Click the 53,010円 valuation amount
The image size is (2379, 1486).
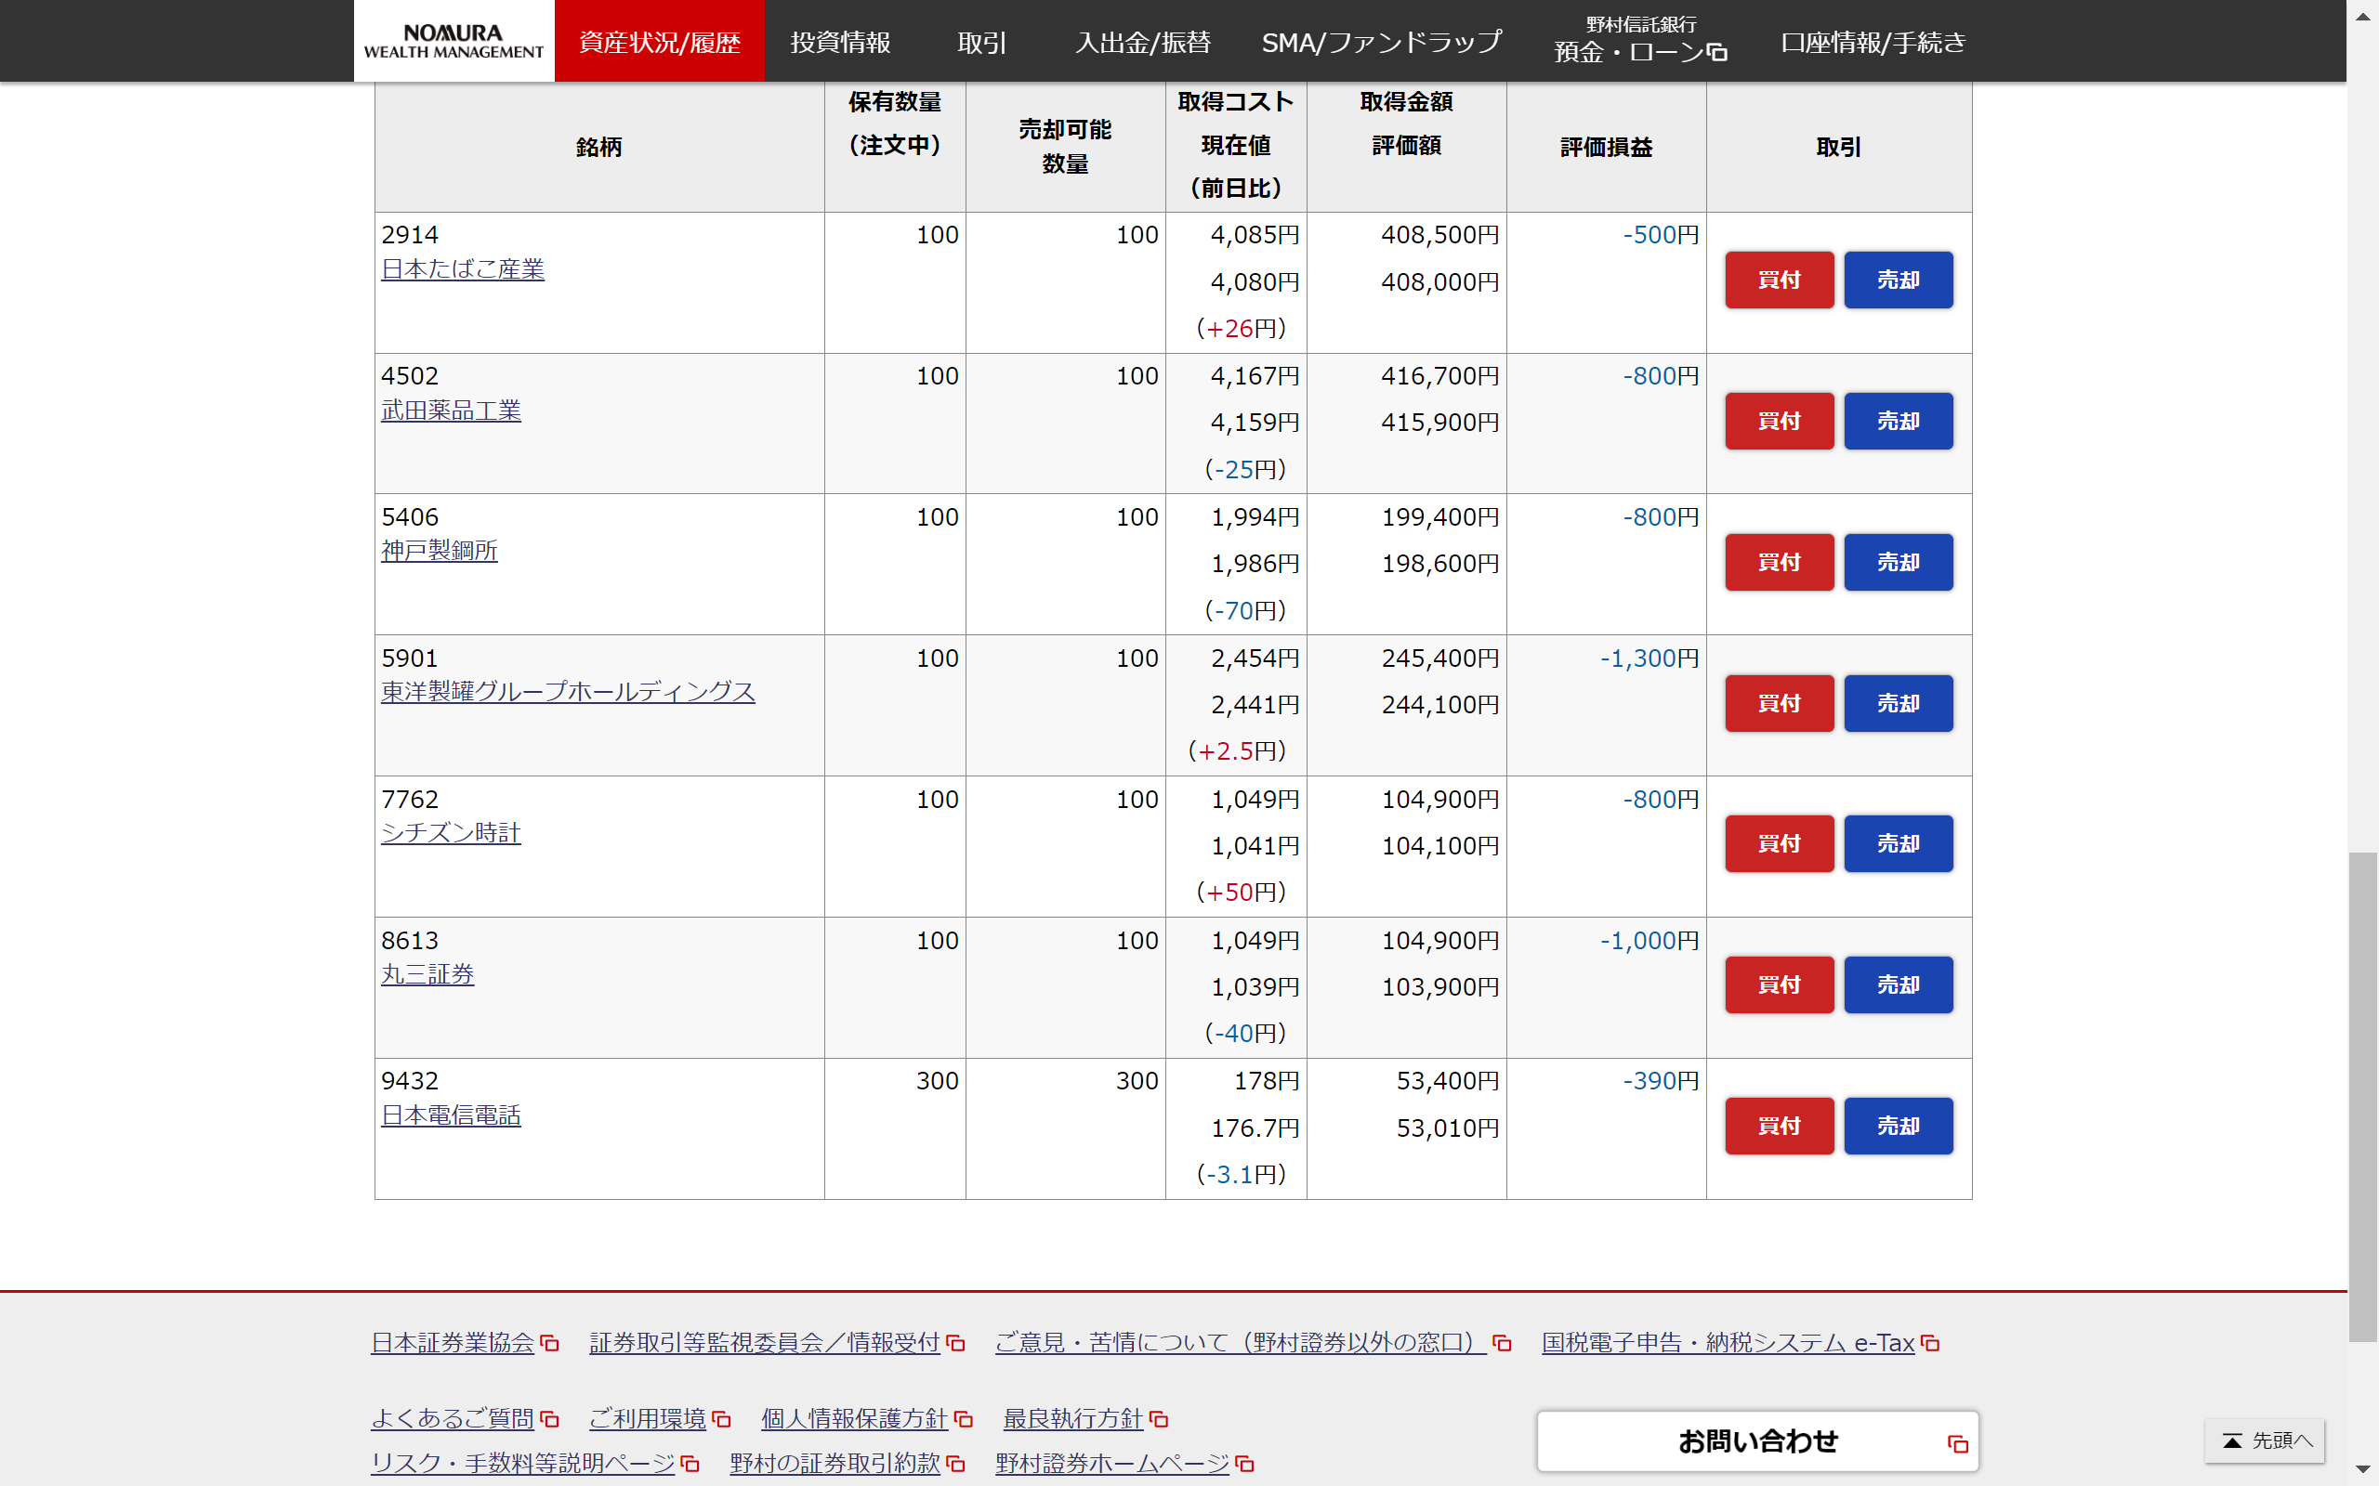pos(1448,1128)
